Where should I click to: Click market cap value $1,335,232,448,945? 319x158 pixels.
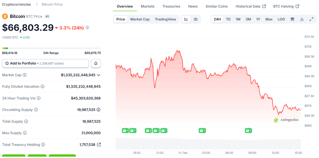(78, 75)
